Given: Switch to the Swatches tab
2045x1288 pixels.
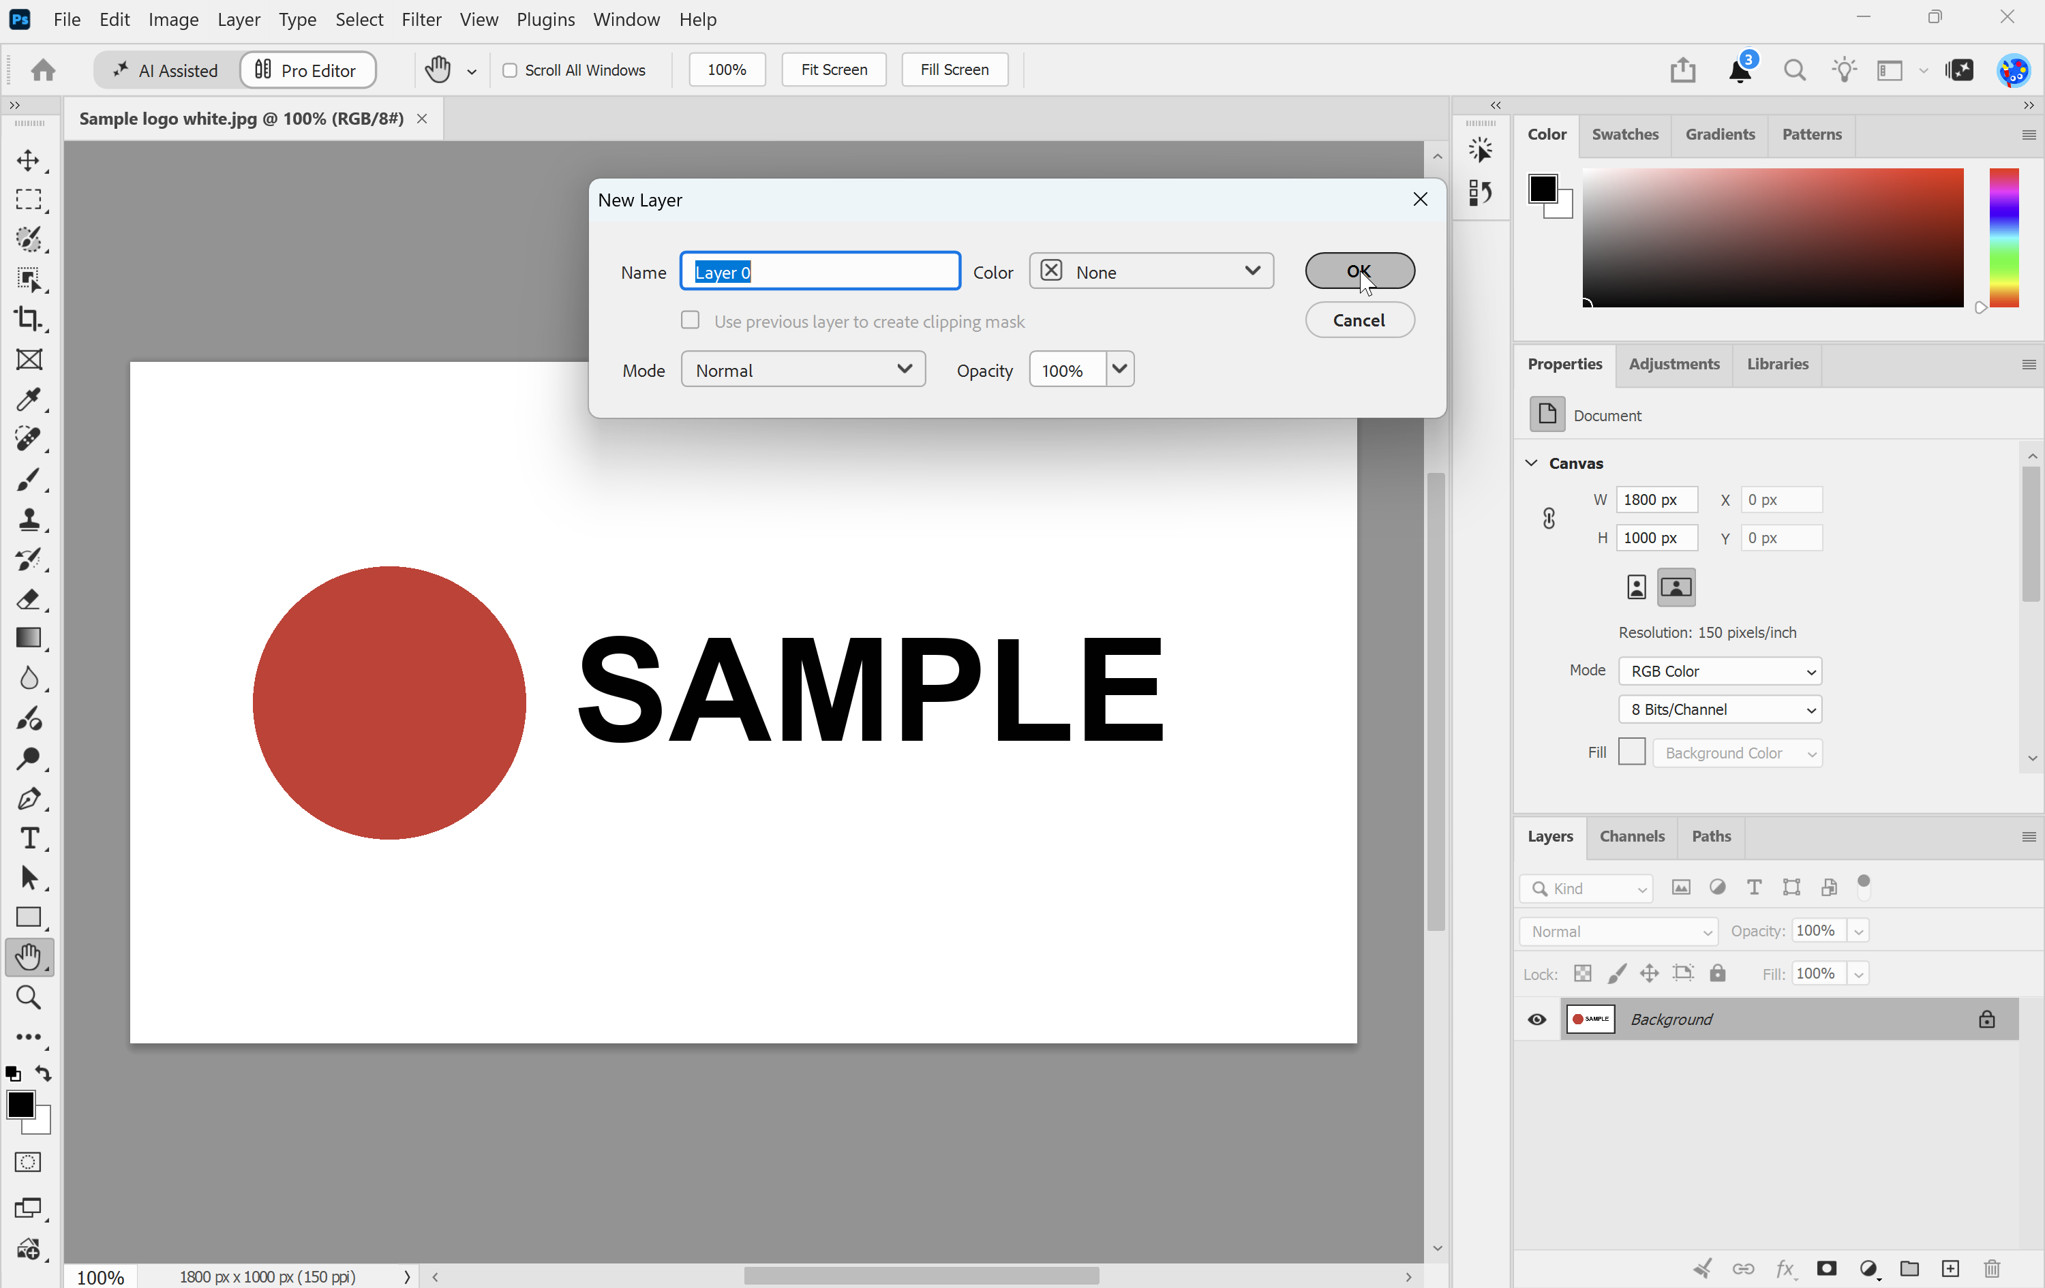Looking at the screenshot, I should 1624,134.
